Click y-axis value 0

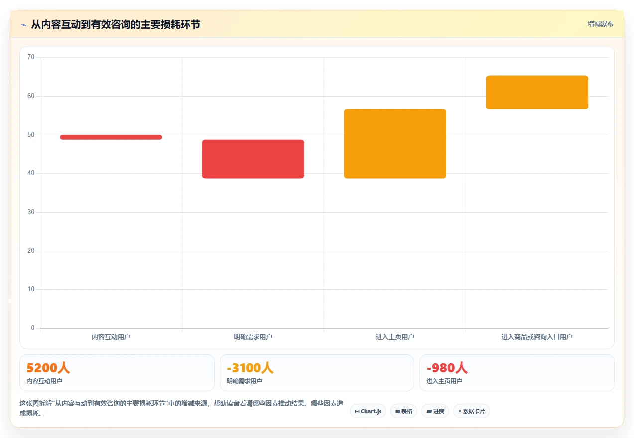33,328
